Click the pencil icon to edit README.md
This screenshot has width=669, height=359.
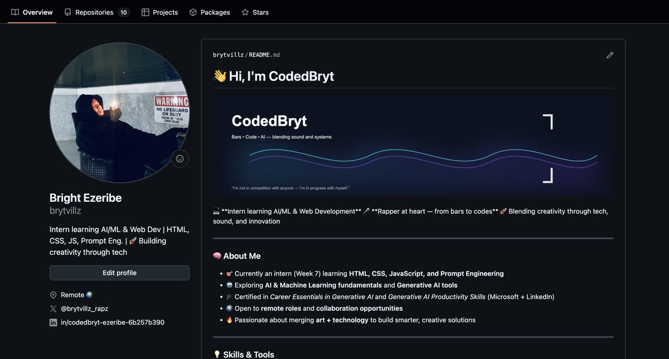tap(610, 55)
